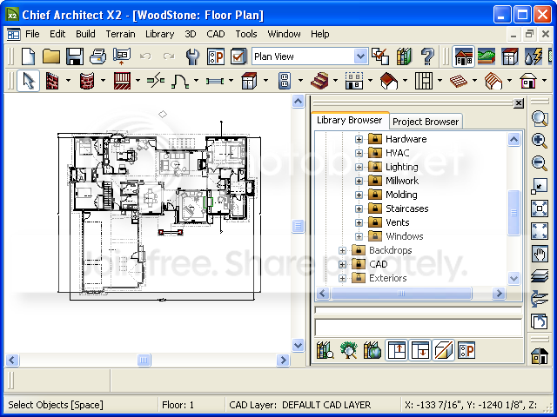The image size is (557, 417).
Task: Open Preferences wrench icon
Action: pyautogui.click(x=192, y=56)
